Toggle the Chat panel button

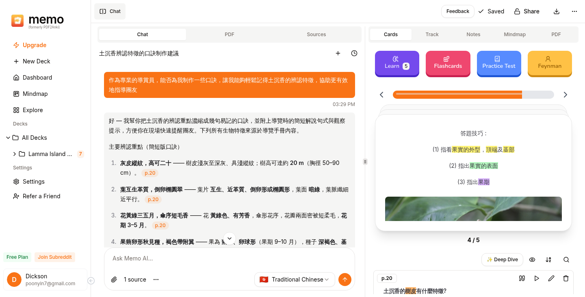click(x=110, y=11)
